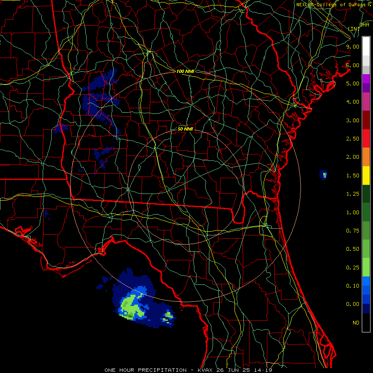Screen dimensions: 373x373
Task: Click the ND legend label
Action: pyautogui.click(x=356, y=323)
